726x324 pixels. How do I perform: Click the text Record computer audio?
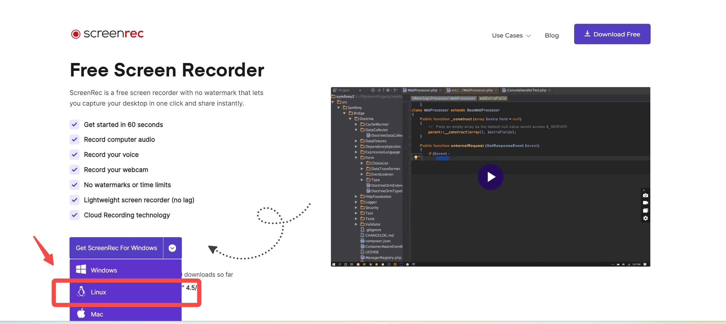[119, 139]
